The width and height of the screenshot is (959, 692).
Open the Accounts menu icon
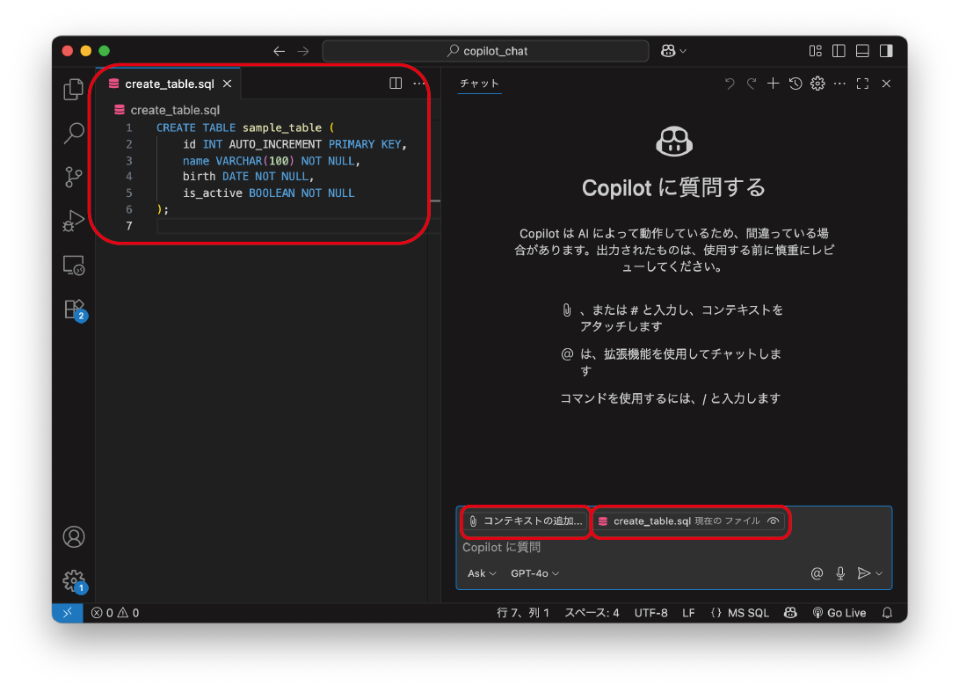(x=73, y=536)
